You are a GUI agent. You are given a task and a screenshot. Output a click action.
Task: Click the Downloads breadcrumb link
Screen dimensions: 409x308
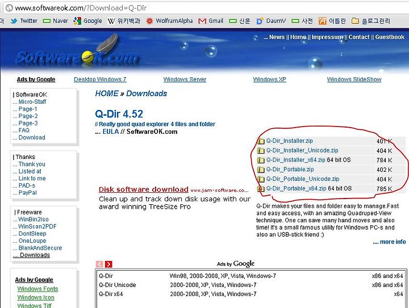(147, 94)
